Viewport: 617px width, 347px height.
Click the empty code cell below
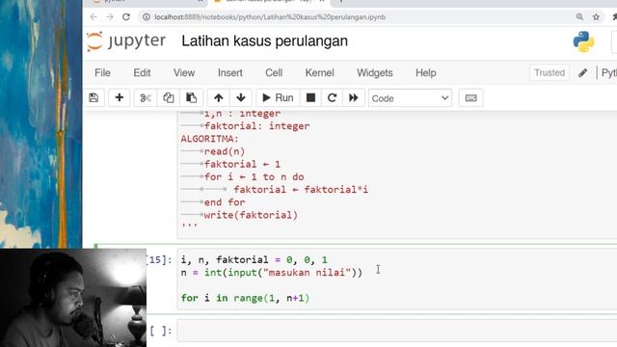pyautogui.click(x=396, y=331)
